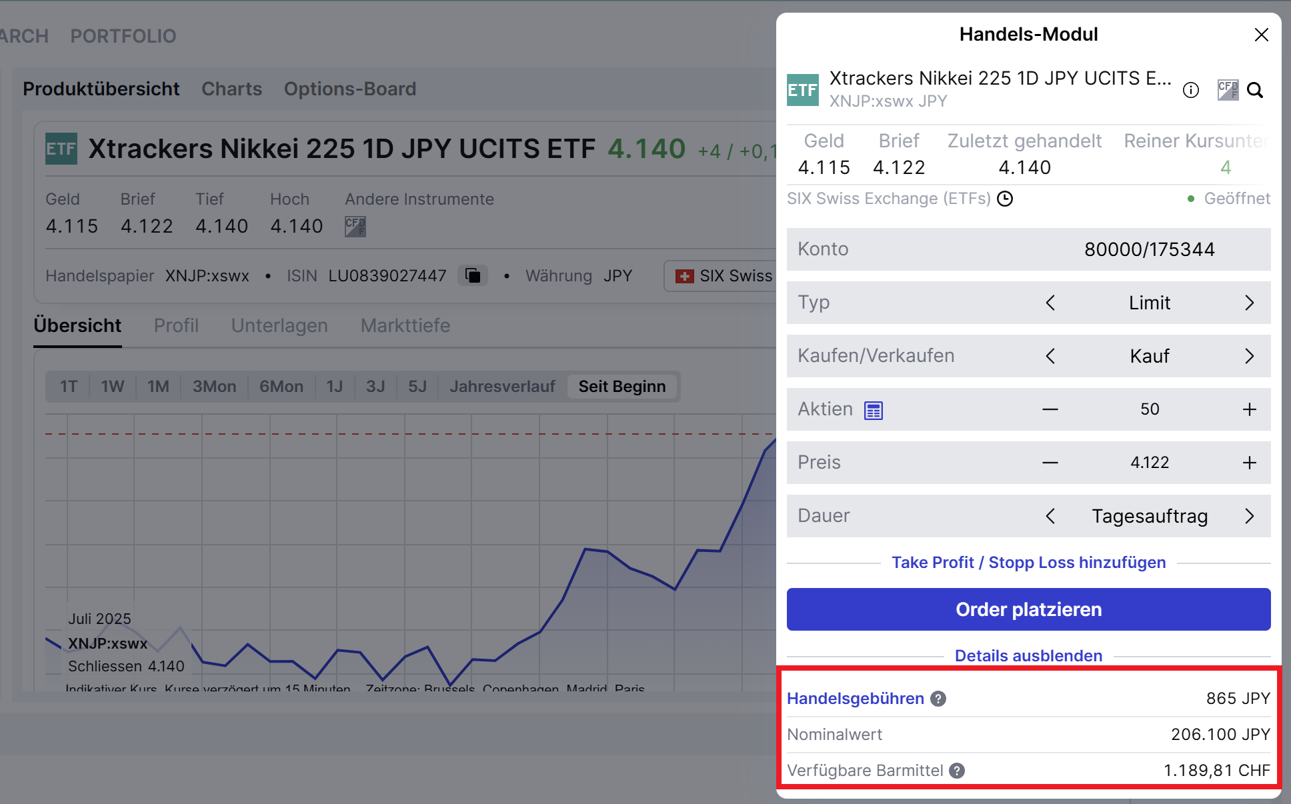This screenshot has width=1291, height=804.
Task: Open Handelsgebühren link
Action: (x=856, y=699)
